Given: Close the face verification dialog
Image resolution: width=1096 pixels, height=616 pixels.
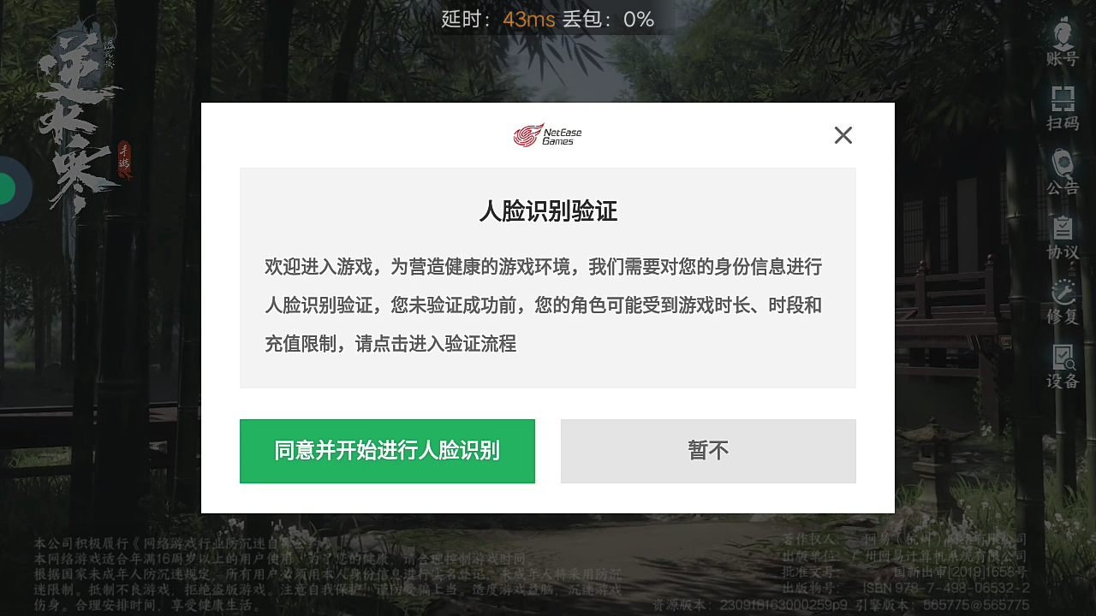Looking at the screenshot, I should tap(843, 135).
